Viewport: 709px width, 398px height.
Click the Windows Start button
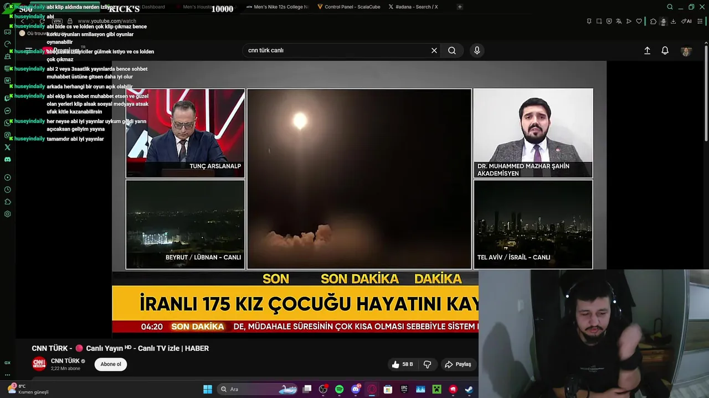click(x=208, y=389)
